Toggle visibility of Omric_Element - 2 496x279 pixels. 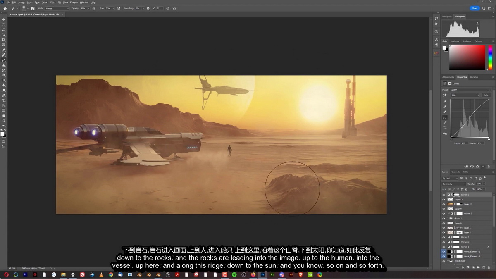point(444,251)
